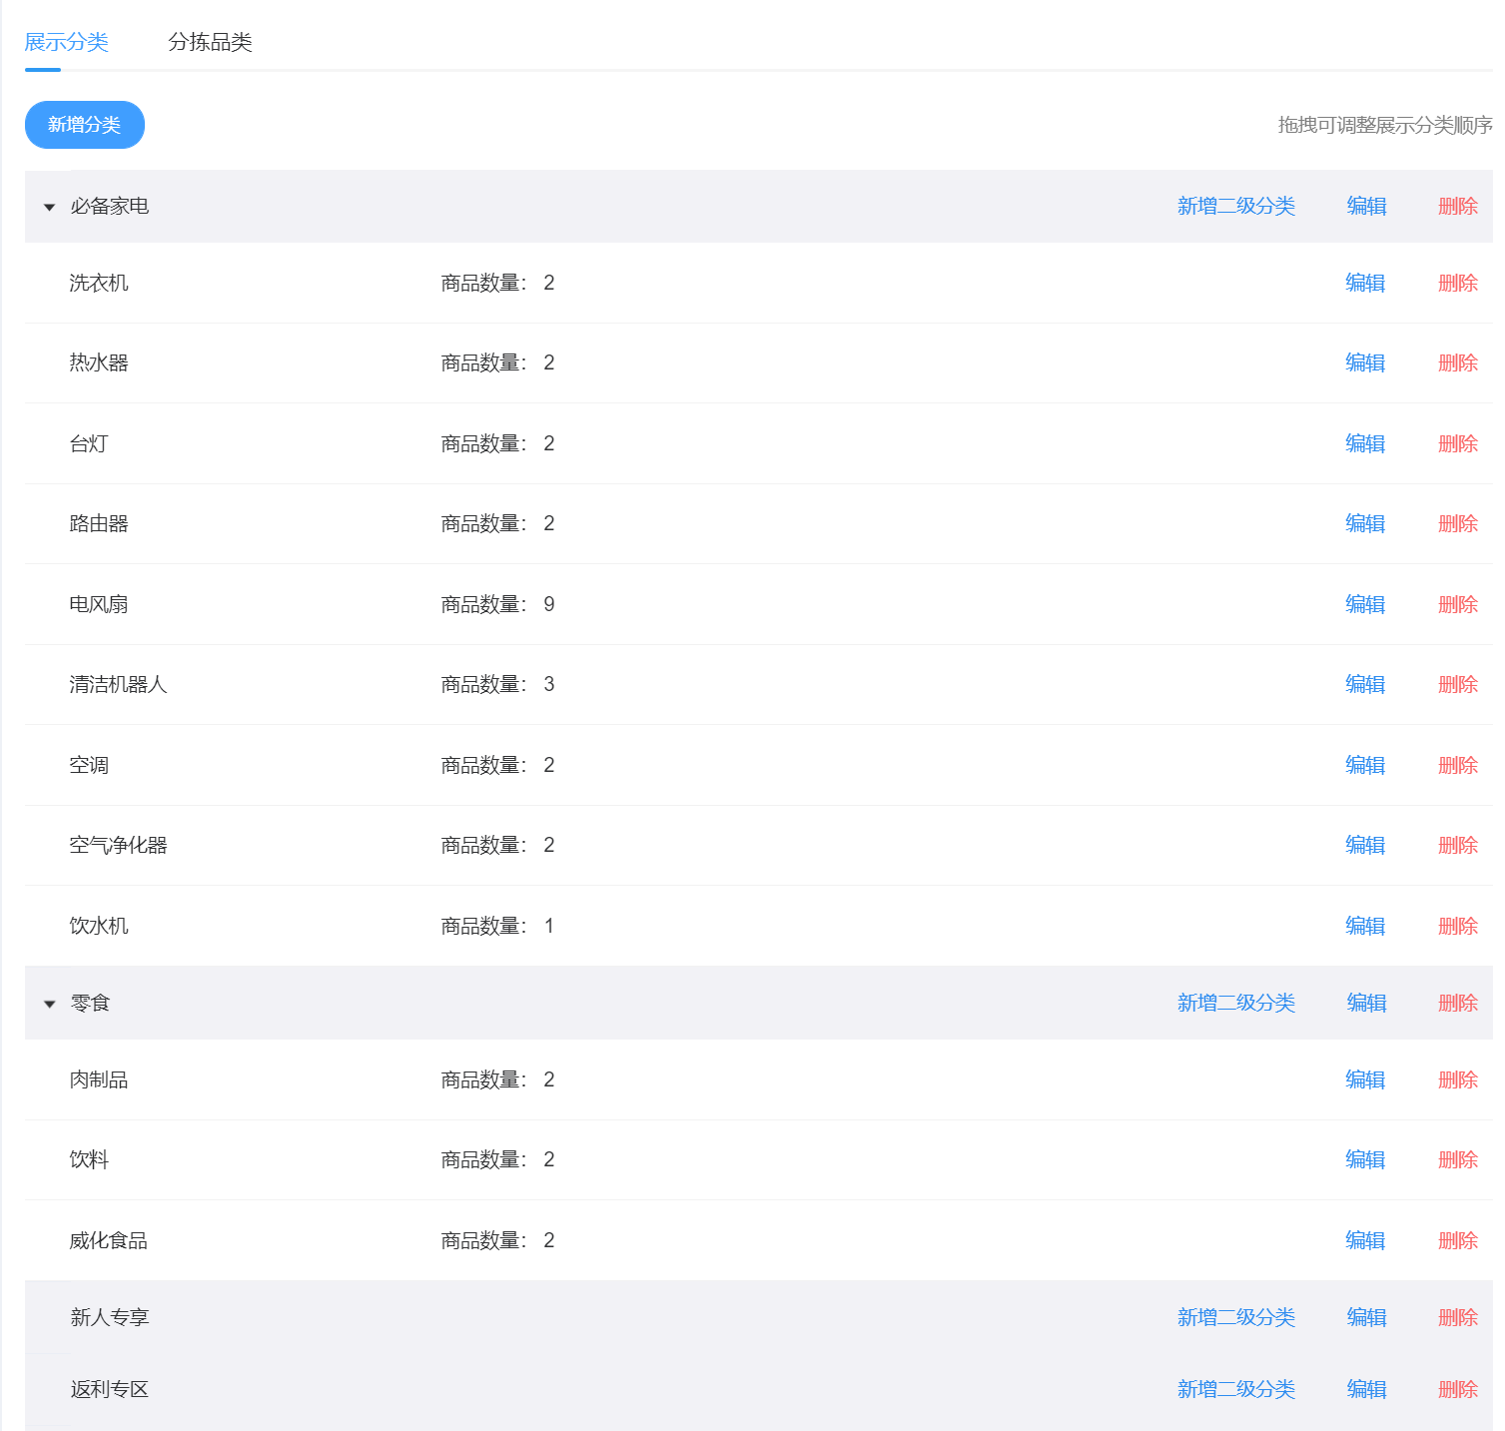Viewport: 1505px width, 1431px height.
Task: Select the 展示分类 tab
Action: [66, 42]
